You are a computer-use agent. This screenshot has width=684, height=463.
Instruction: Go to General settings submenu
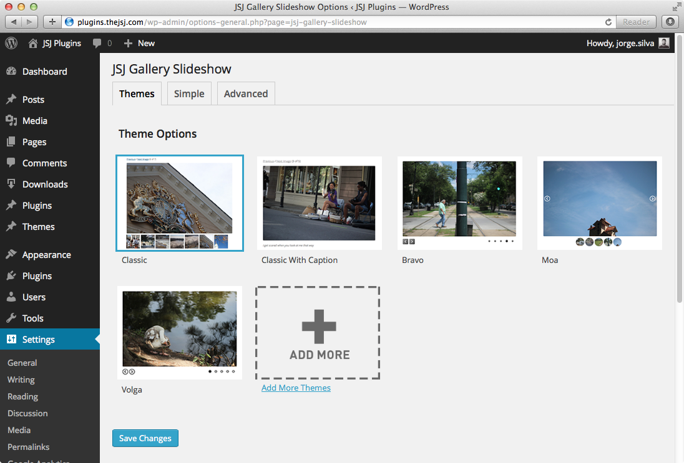click(x=22, y=363)
